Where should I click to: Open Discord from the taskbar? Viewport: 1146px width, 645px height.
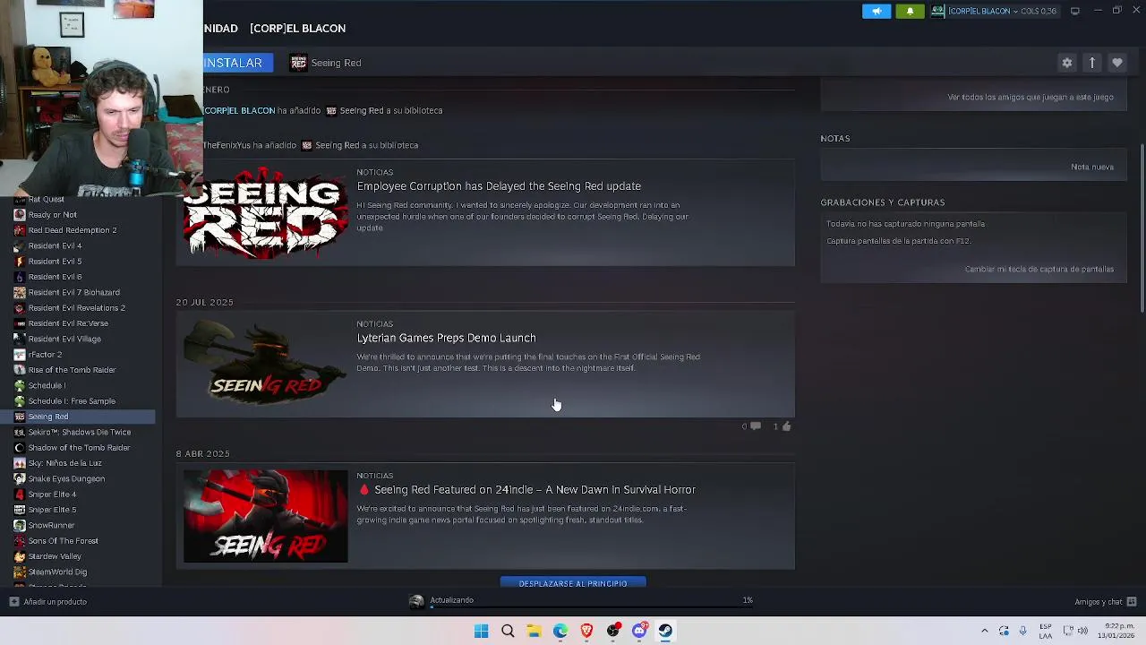(639, 631)
